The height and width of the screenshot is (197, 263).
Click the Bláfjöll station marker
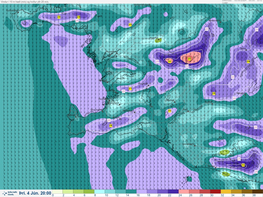coord(120,119)
